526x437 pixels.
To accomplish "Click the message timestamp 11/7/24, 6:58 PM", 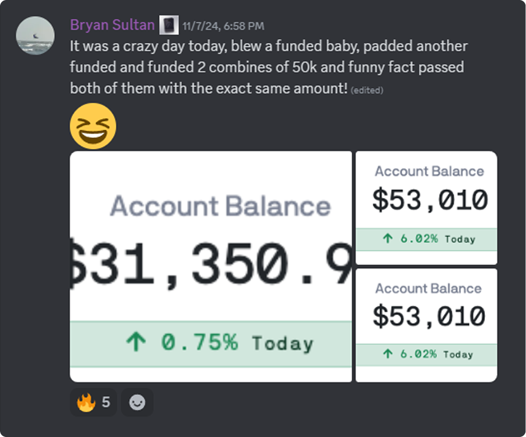I will click(224, 26).
